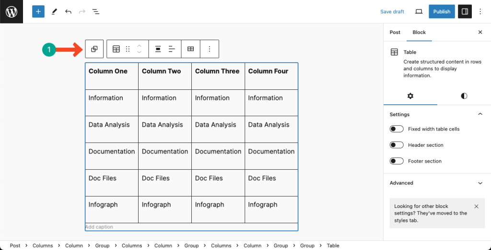Click Documentation under Column Three
The image size is (491, 250).
point(218,156)
